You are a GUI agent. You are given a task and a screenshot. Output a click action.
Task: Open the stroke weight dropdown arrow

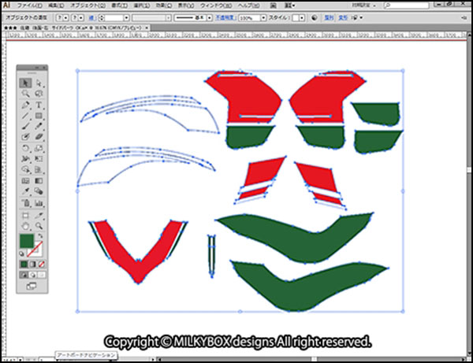click(126, 18)
